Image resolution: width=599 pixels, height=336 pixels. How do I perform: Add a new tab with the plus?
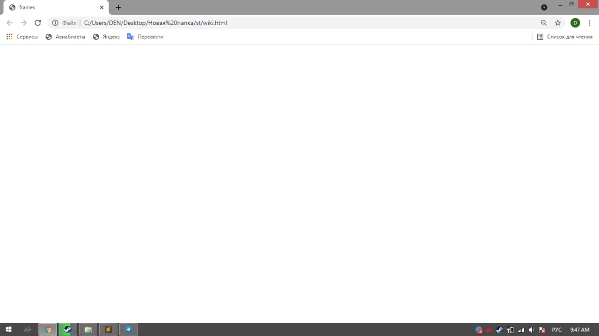pos(118,7)
